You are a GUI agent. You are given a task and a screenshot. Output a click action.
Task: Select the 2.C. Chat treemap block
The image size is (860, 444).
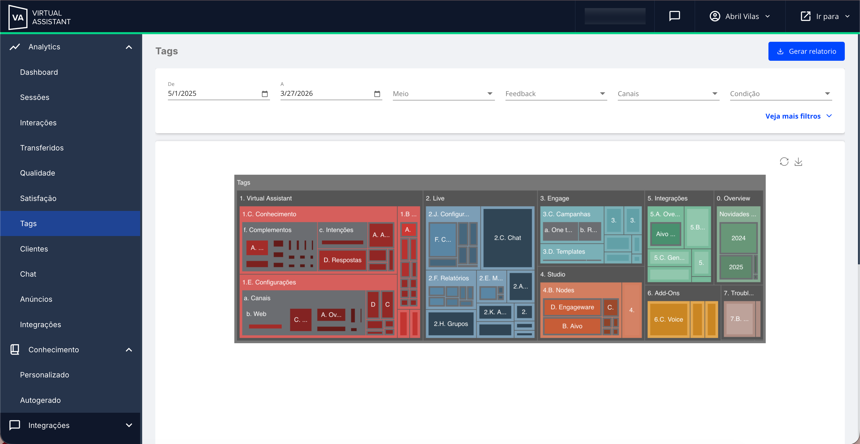coord(507,238)
